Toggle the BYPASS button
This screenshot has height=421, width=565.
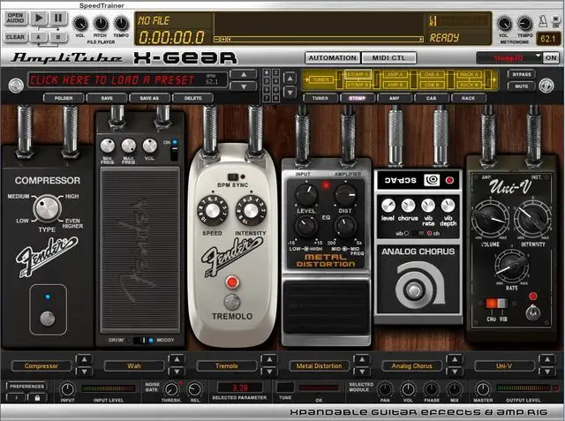(522, 74)
